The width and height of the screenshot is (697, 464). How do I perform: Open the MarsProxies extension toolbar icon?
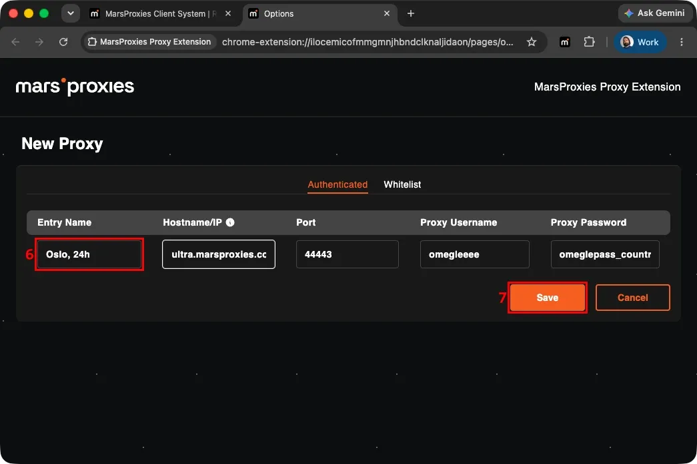[564, 42]
